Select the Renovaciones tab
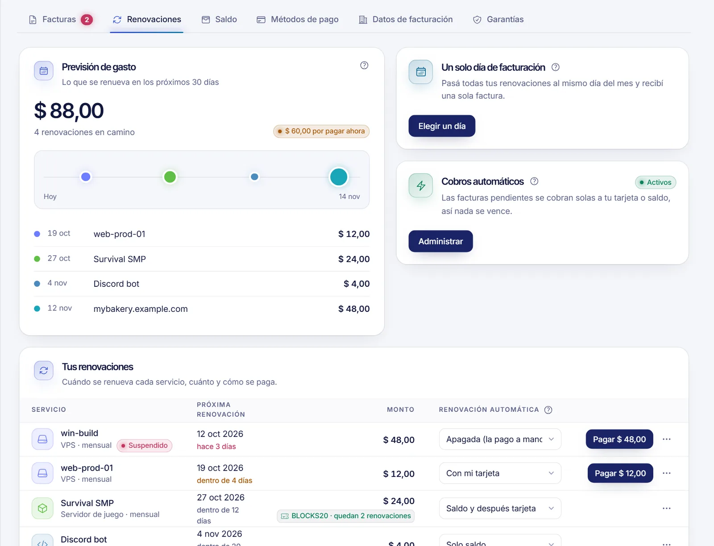The image size is (714, 546). pos(147,20)
